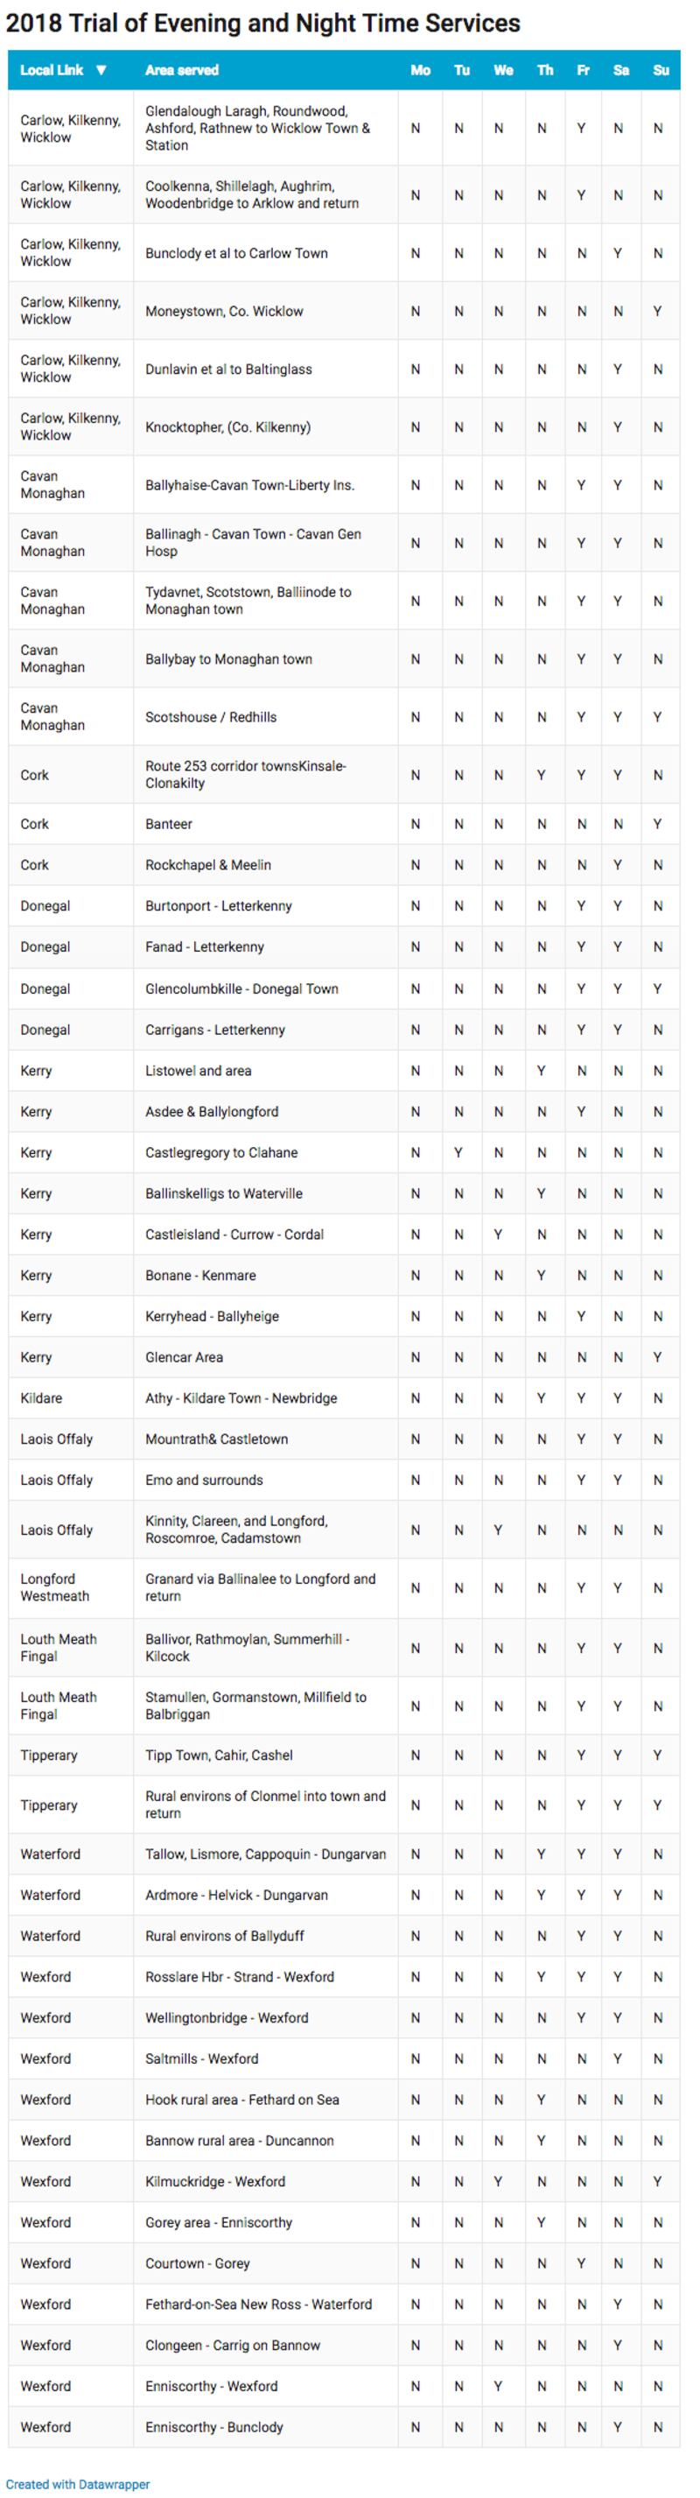Click the Th column header

tap(545, 71)
